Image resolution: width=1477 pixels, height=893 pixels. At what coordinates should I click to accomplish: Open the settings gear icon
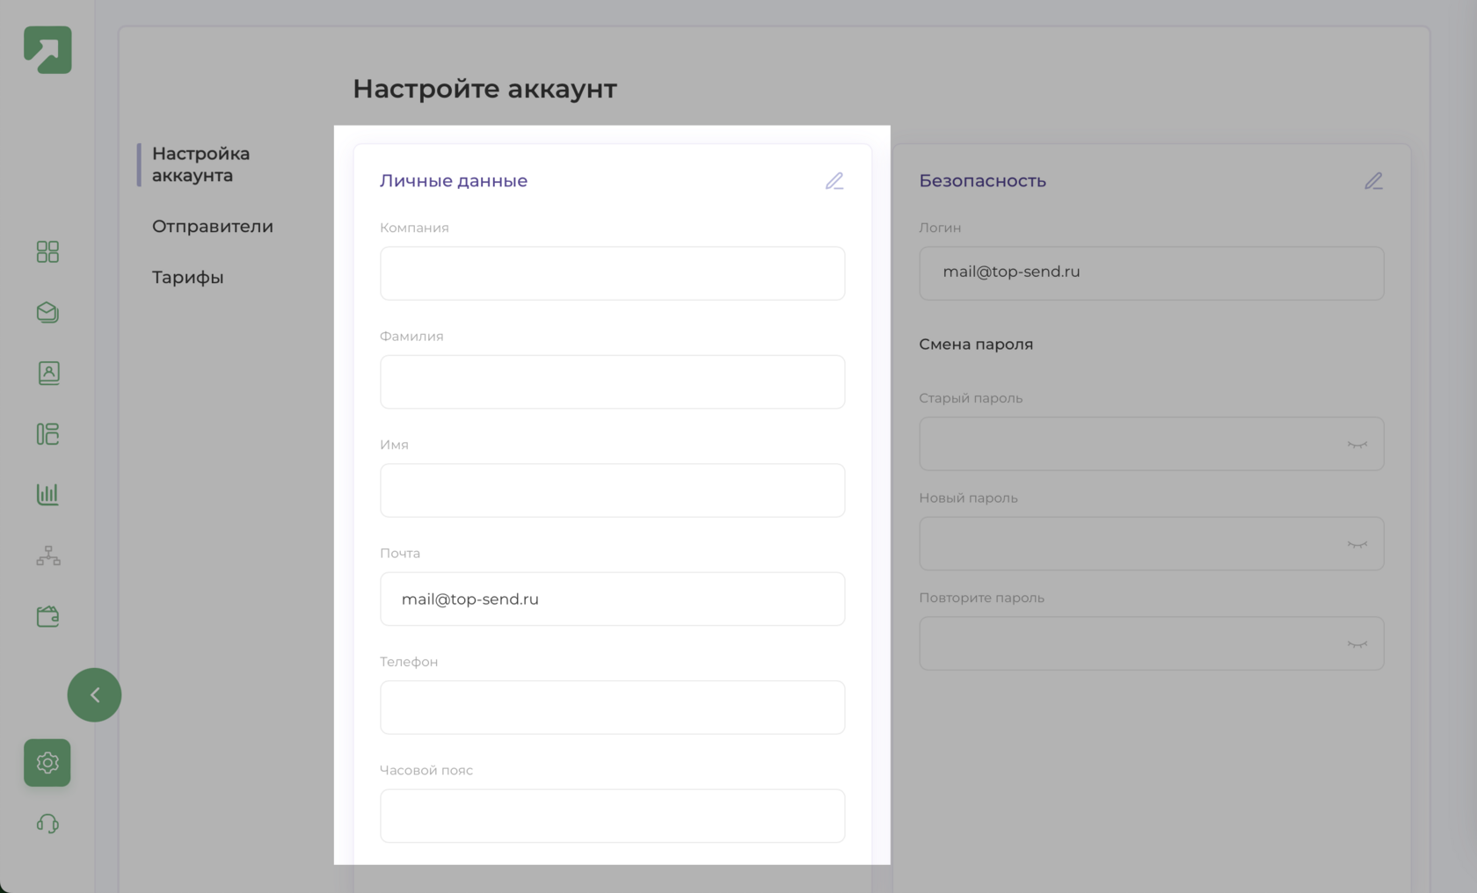pos(47,763)
